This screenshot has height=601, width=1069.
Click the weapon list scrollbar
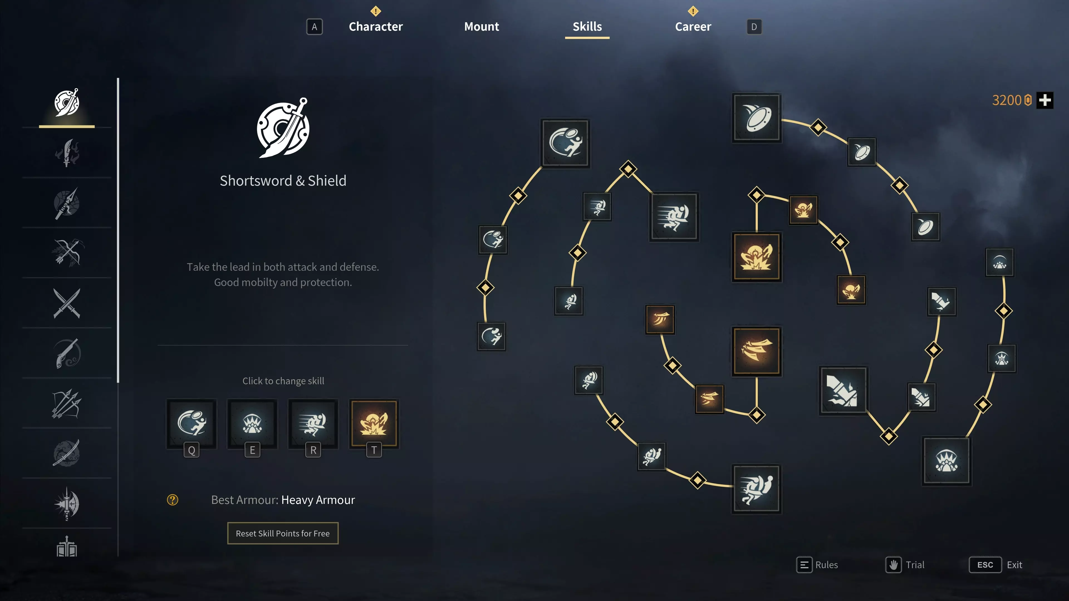[x=118, y=230]
